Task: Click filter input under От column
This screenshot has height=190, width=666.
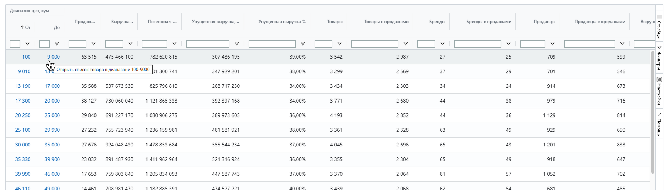Action: [x=15, y=44]
